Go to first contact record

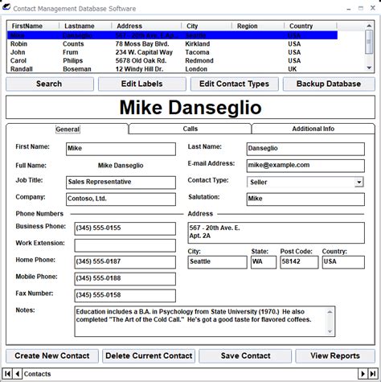pos(7,373)
